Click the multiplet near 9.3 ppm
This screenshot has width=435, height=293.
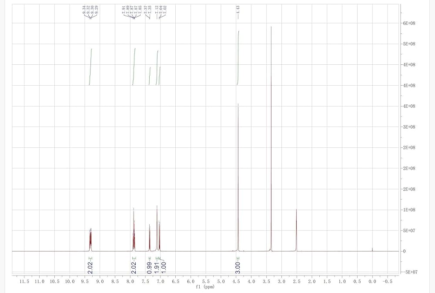[x=90, y=239]
